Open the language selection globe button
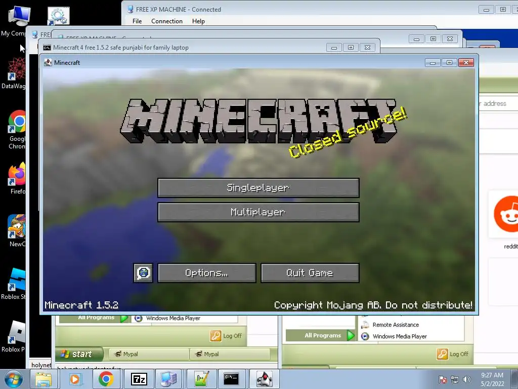Viewport: 518px width, 389px height. [x=143, y=273]
